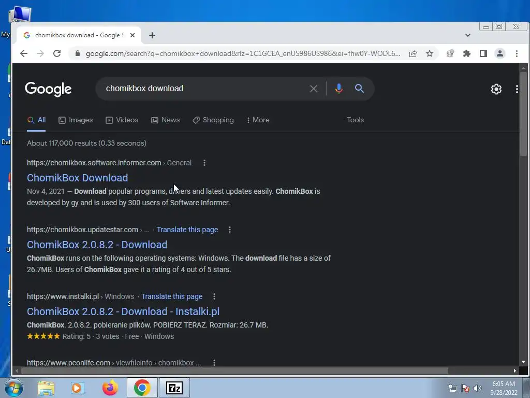
Task: Switch to News tab
Action: [x=165, y=120]
